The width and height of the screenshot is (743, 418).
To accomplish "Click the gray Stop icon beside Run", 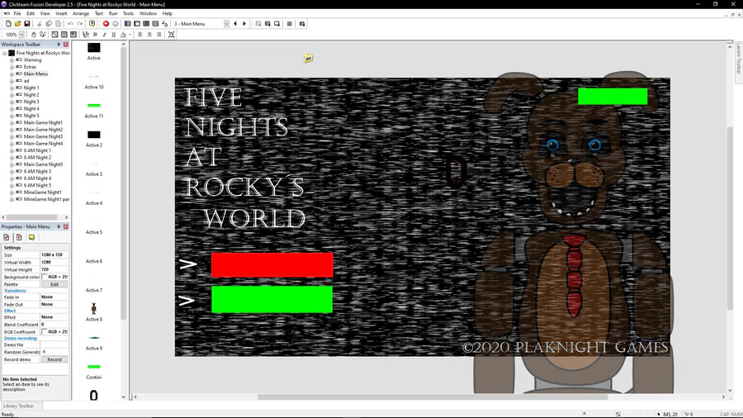I will 115,24.
